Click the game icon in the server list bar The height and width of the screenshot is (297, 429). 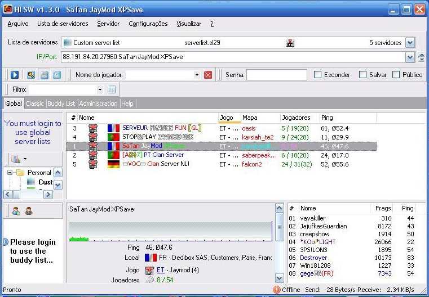pos(290,43)
